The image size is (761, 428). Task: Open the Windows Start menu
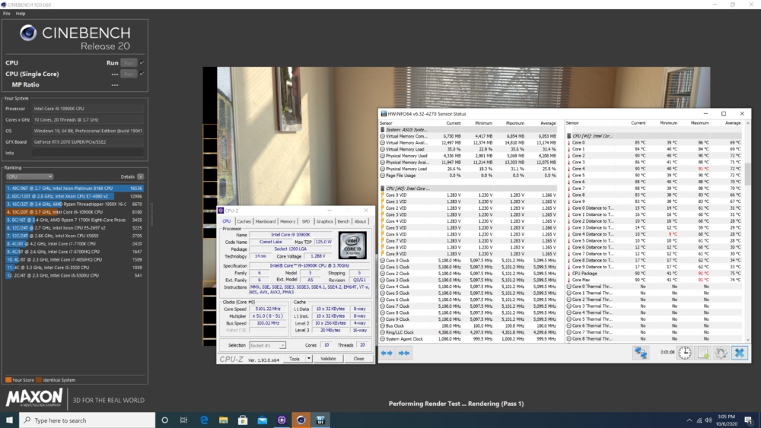pyautogui.click(x=9, y=420)
